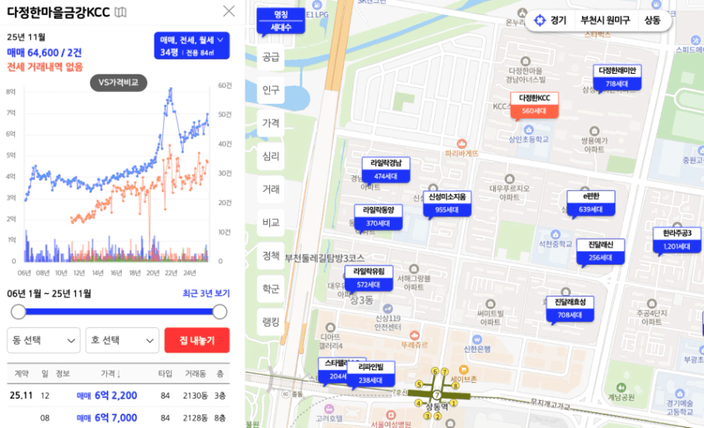Open the 동 선택 dropdown
The height and width of the screenshot is (428, 704).
click(x=44, y=340)
